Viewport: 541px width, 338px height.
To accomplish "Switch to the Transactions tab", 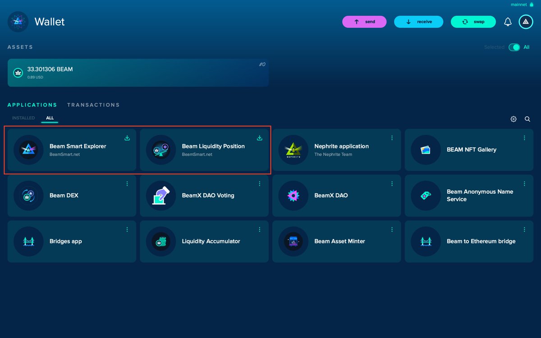I will click(x=93, y=105).
